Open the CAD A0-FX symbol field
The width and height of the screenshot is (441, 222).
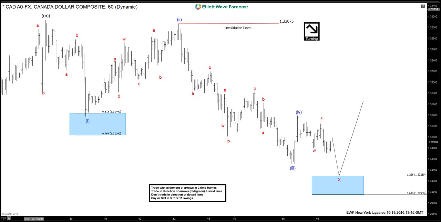(x=17, y=7)
